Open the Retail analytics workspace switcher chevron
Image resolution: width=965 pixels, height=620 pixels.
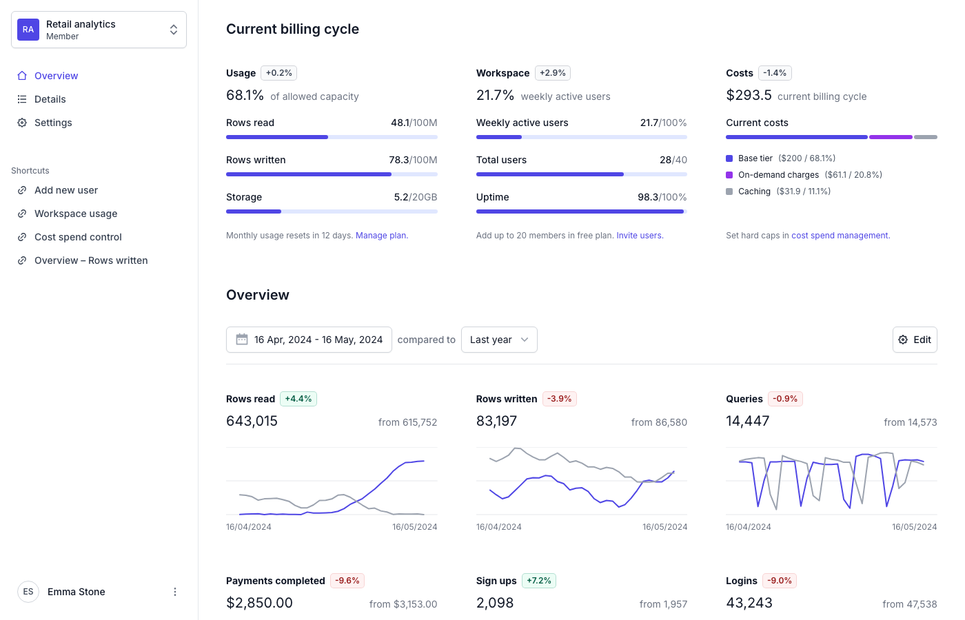pos(174,30)
